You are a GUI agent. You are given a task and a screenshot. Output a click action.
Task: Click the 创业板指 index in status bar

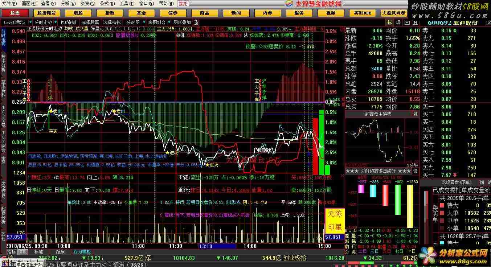[294, 258]
